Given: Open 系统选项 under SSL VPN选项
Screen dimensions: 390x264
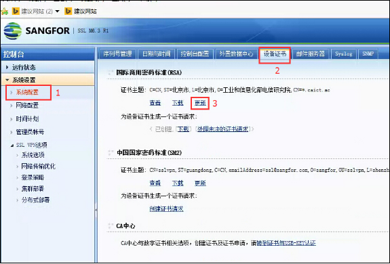Looking at the screenshot, I should tap(33, 155).
